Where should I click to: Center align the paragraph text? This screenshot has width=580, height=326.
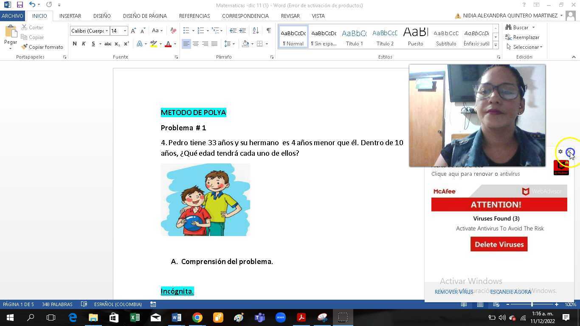point(195,44)
